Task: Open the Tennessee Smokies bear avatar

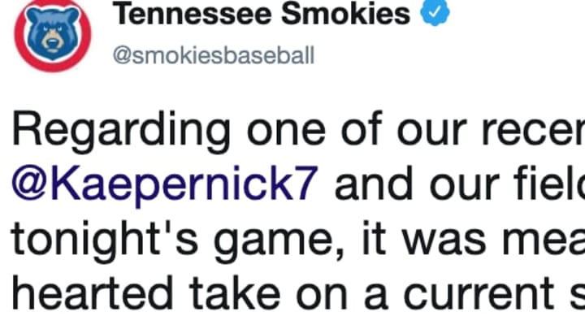Action: (x=53, y=36)
